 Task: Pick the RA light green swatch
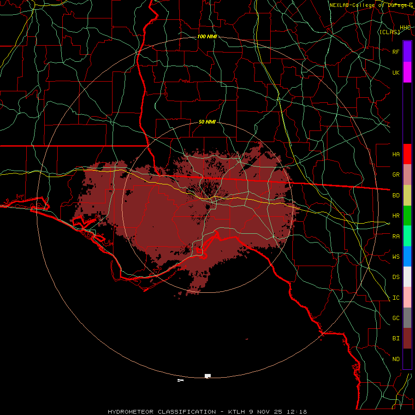click(407, 236)
